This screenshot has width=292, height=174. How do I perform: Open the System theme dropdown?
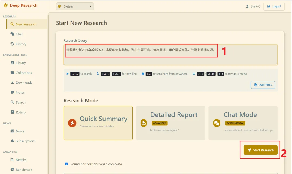tap(75, 6)
